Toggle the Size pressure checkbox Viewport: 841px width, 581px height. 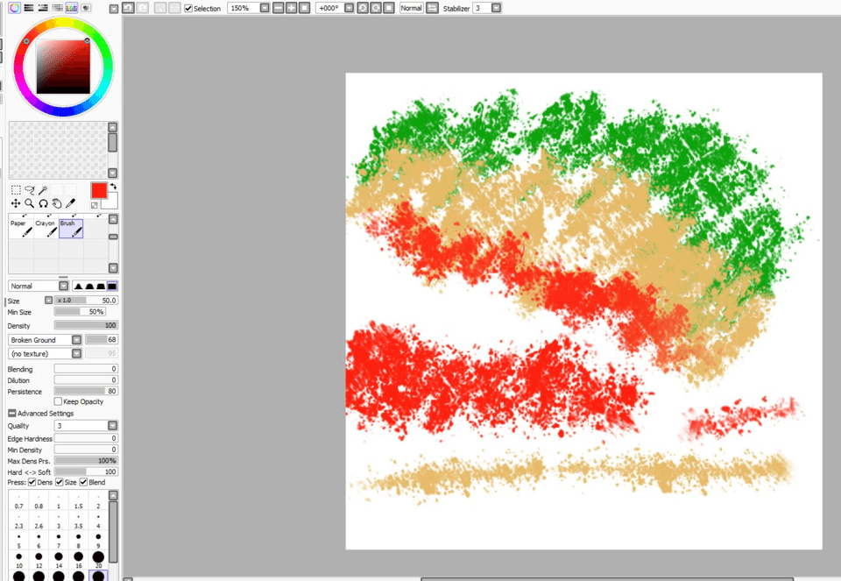coord(59,482)
